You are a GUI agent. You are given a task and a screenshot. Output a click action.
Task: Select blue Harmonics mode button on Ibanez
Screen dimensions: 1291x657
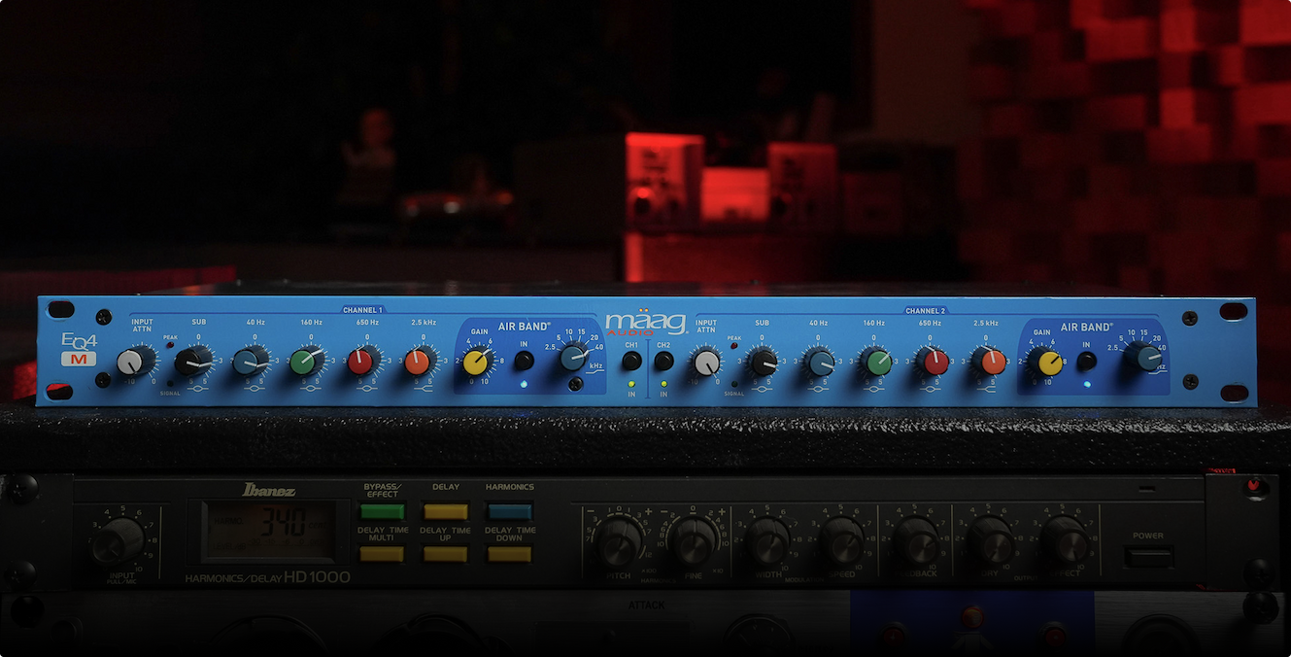point(509,511)
